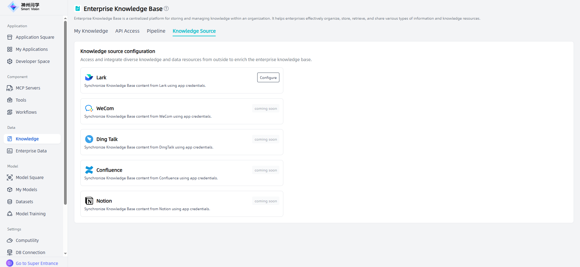Screen dimensions: 580x267
Task: Click the Smart Vision logo
Action: (x=24, y=7)
